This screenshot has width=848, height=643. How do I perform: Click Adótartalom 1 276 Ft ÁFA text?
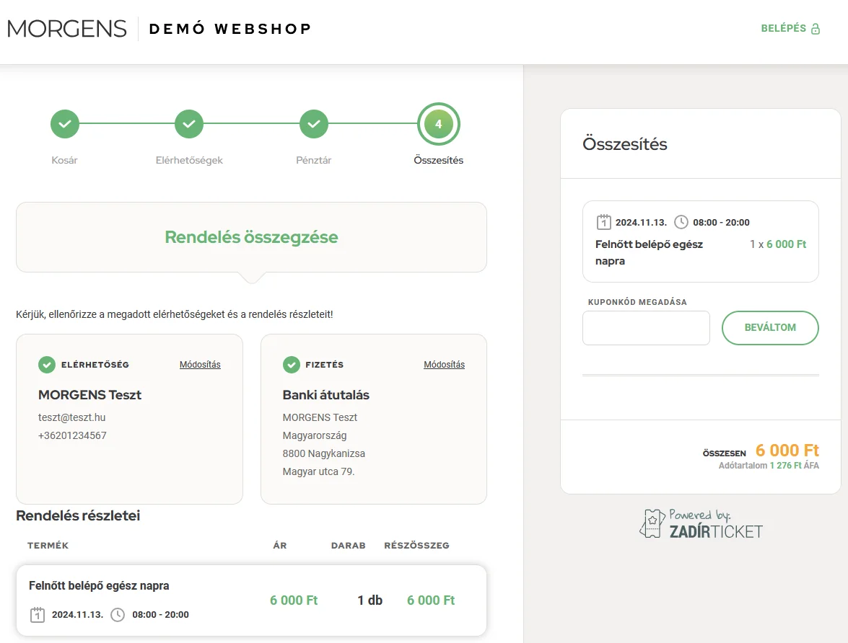pos(769,465)
